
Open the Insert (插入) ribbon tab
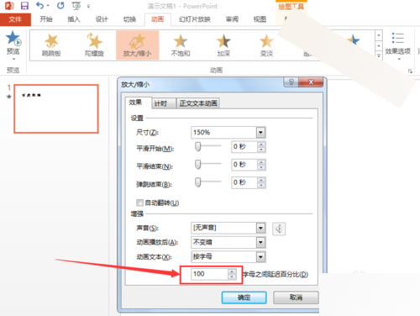tap(74, 19)
